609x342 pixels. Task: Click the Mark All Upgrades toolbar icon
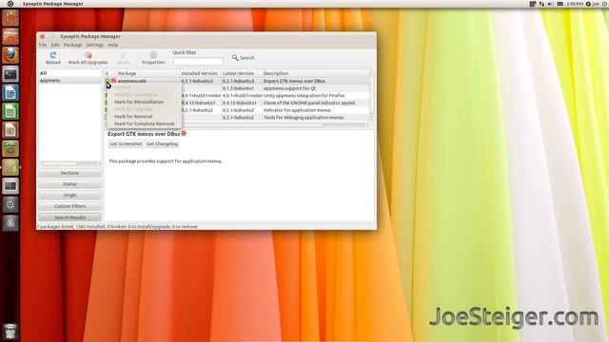[x=88, y=55]
